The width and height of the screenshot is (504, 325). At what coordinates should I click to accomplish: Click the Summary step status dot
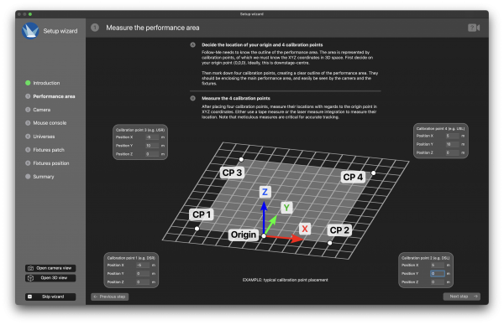pos(28,177)
